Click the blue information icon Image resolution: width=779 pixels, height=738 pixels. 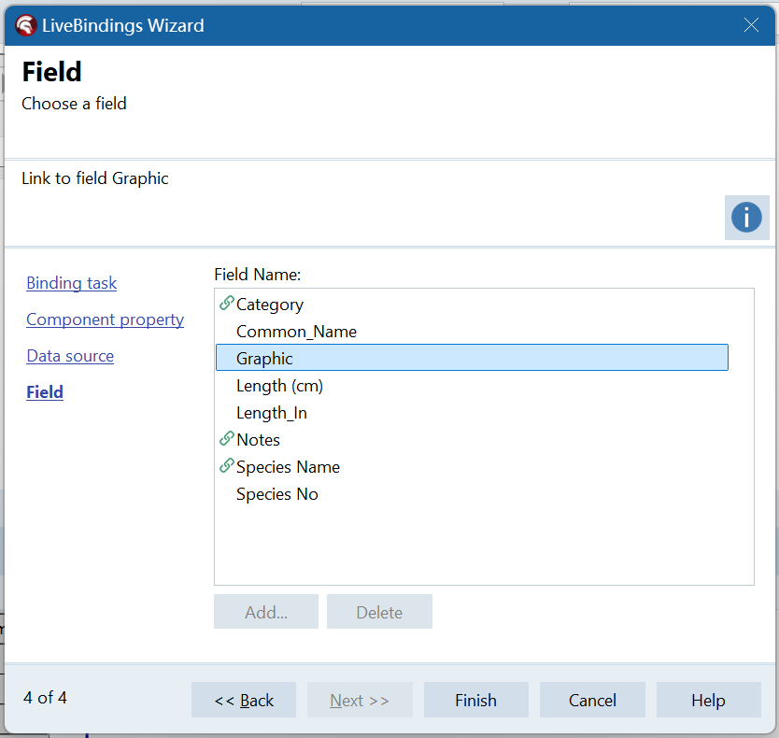(x=746, y=217)
